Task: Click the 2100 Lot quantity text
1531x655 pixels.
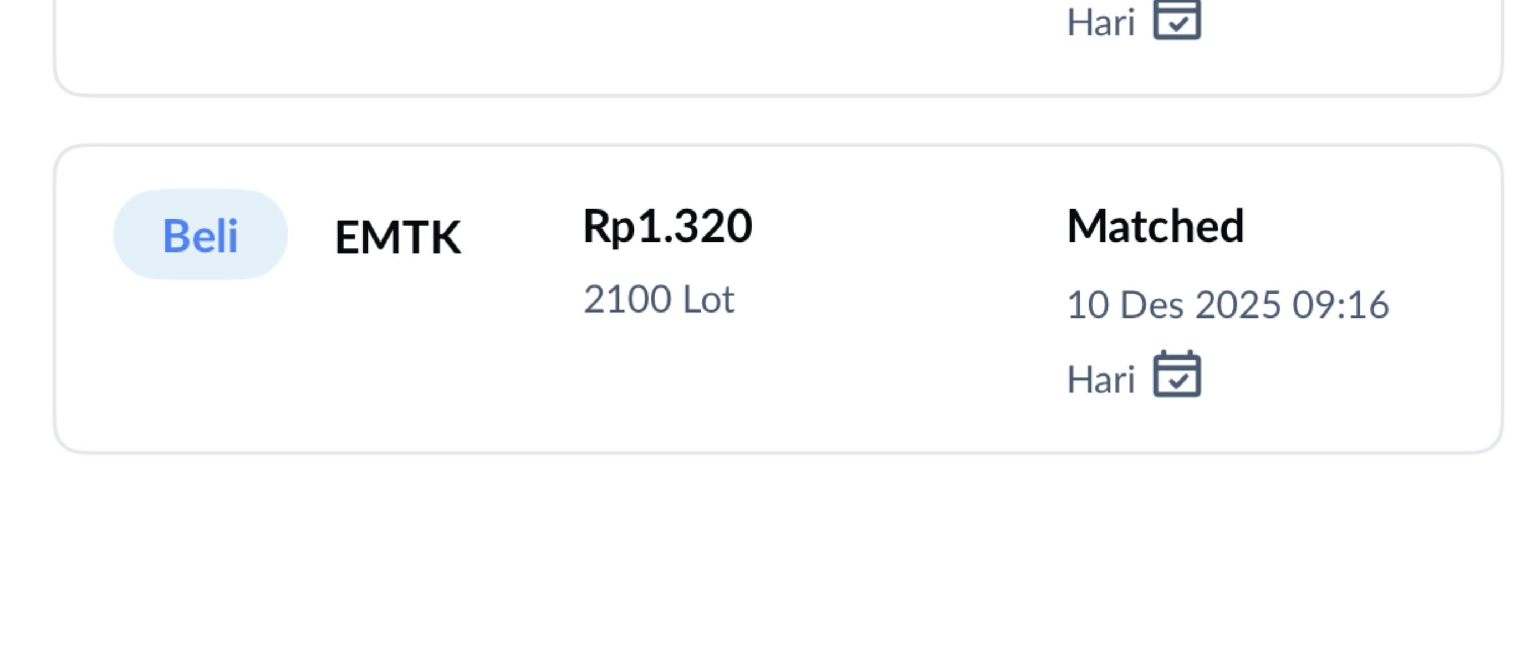Action: coord(659,299)
